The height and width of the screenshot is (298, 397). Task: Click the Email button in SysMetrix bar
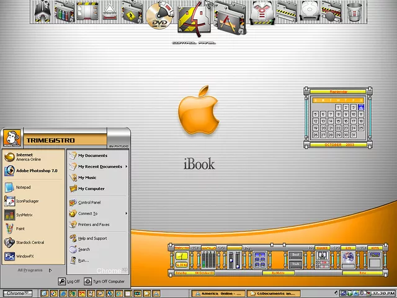[x=295, y=255]
